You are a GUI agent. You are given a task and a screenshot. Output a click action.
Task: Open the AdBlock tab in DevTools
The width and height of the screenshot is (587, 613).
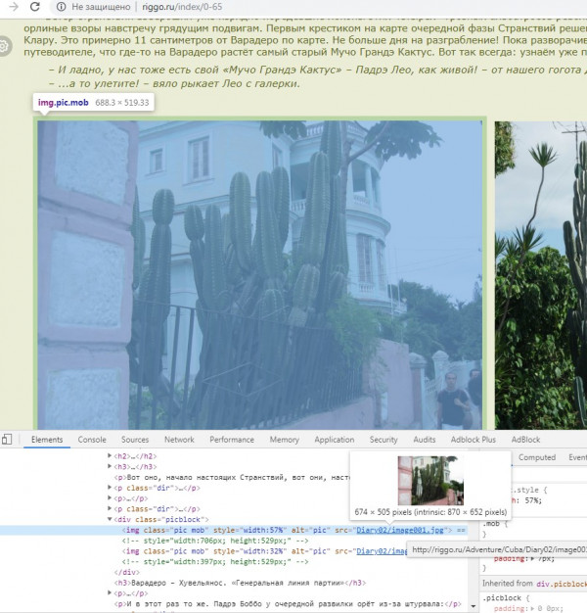tap(525, 440)
